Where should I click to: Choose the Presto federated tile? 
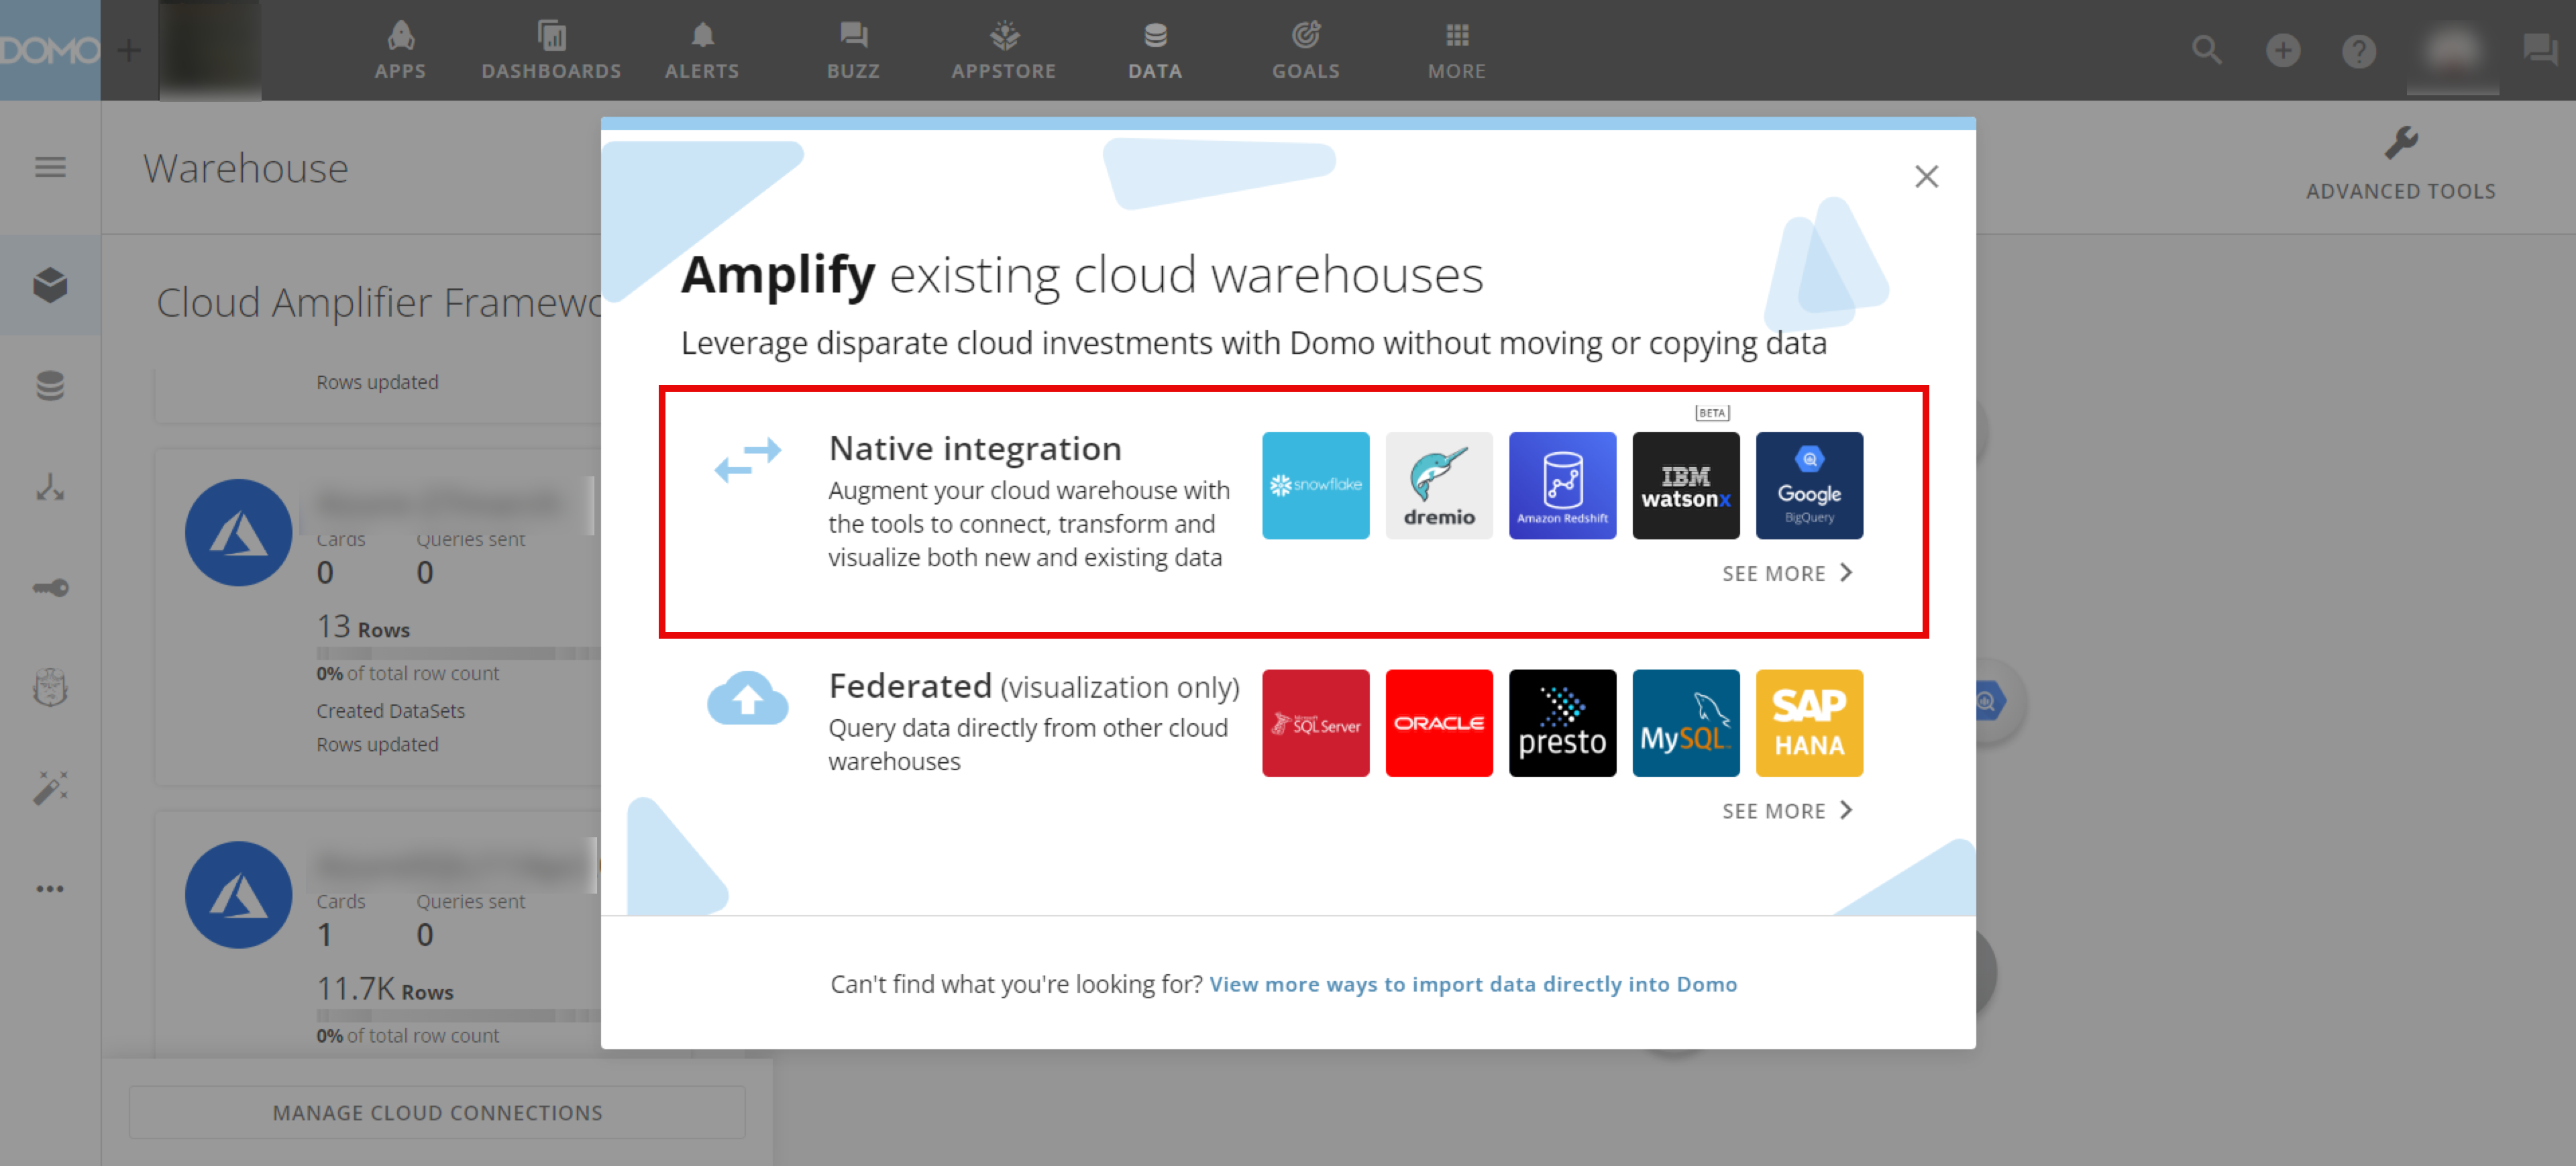(x=1562, y=722)
